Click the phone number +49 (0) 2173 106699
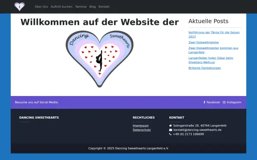257x160 pixels. (188, 134)
